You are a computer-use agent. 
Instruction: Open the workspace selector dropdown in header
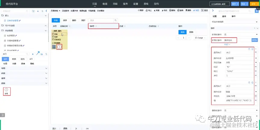220,4
